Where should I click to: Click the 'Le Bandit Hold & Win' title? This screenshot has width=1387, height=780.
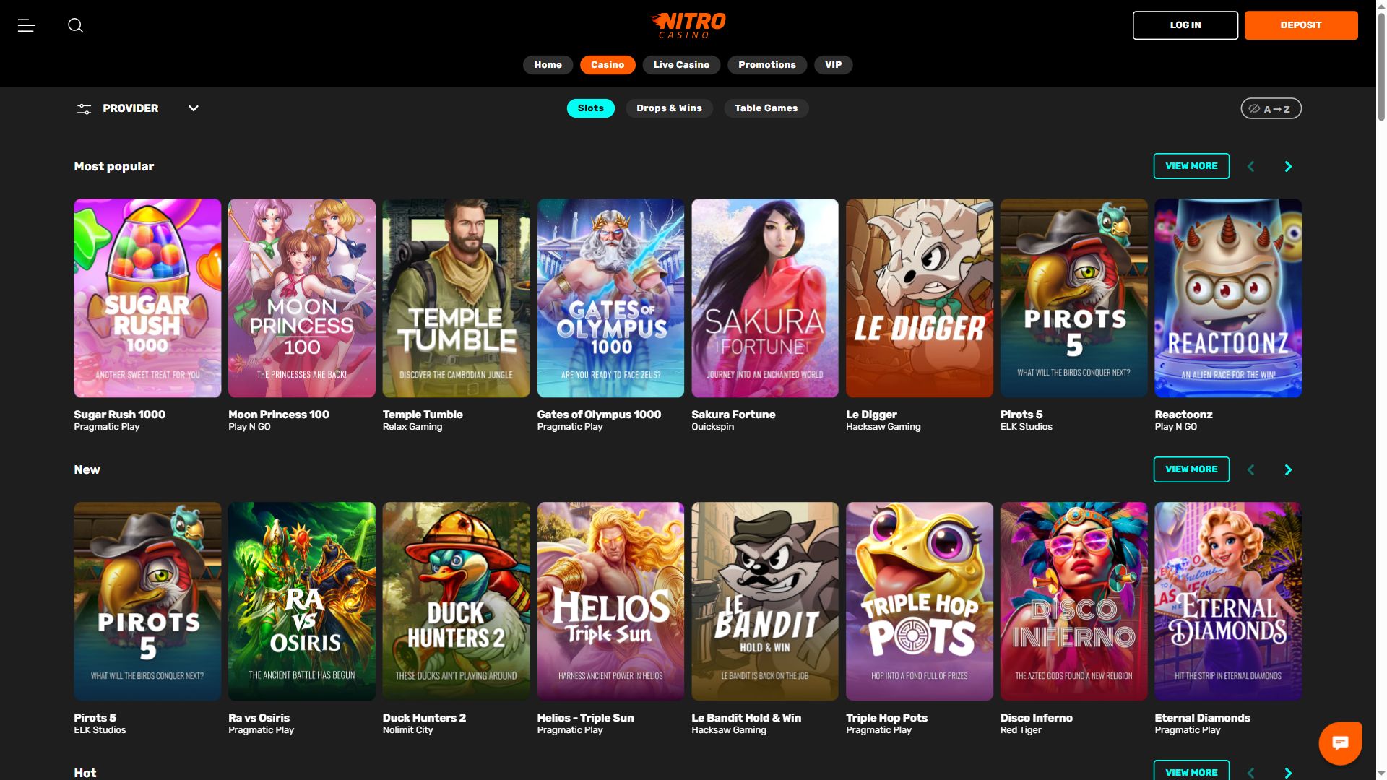click(x=746, y=718)
